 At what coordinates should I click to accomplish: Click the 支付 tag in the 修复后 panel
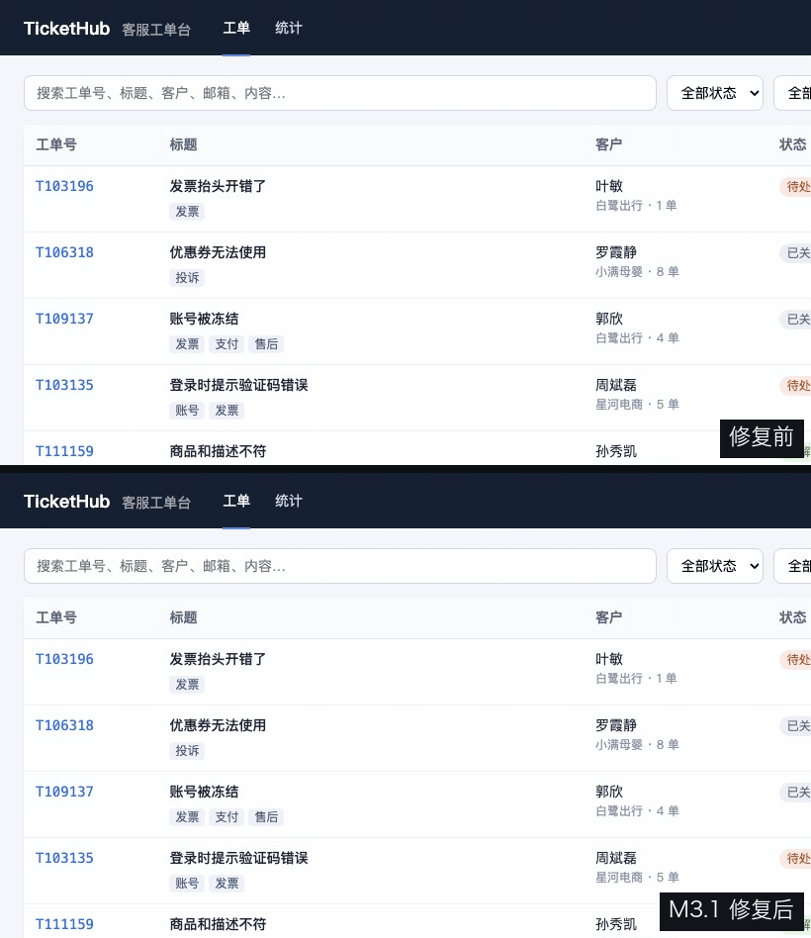pyautogui.click(x=226, y=817)
